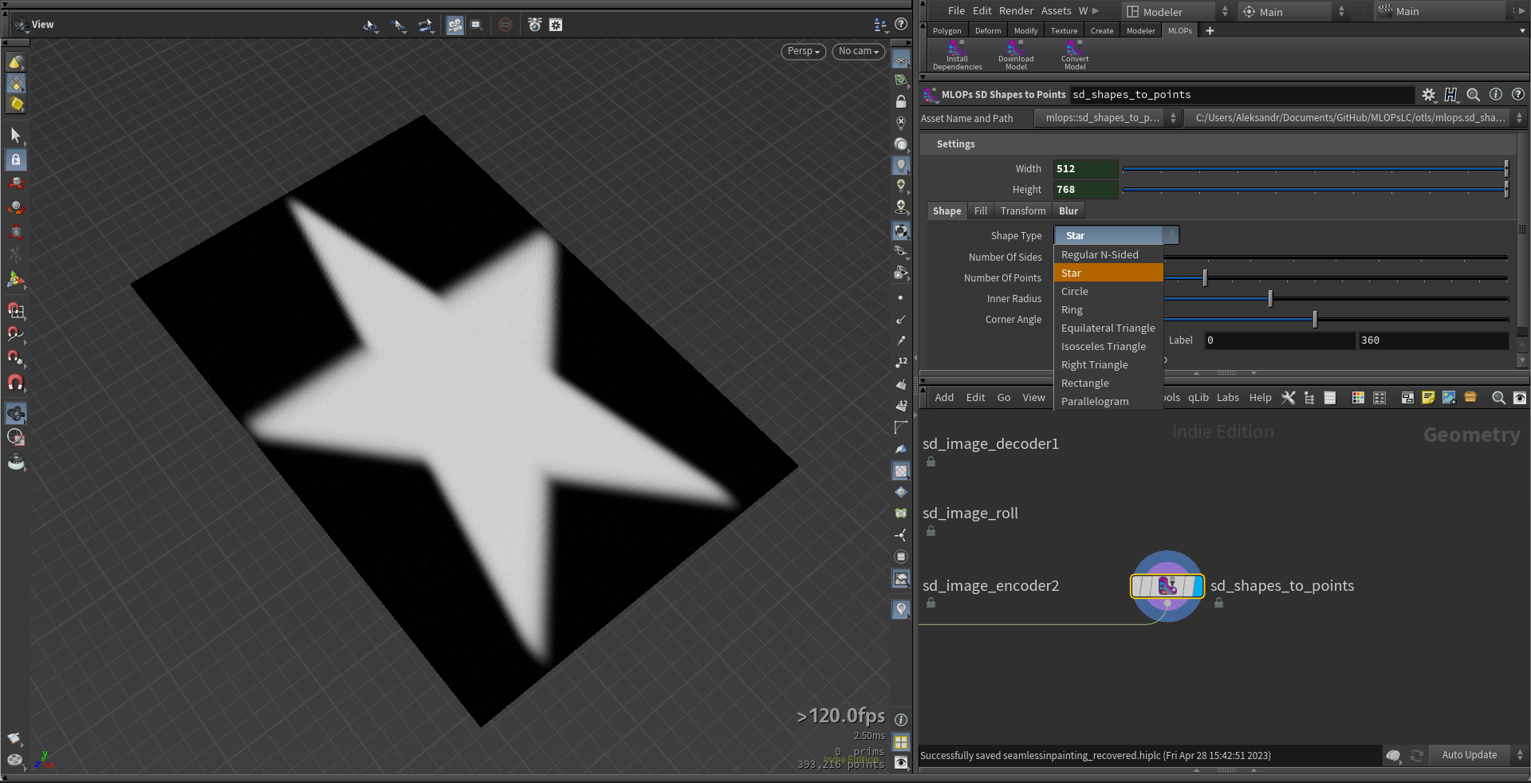Toggle lock on sd_shapes_to_points node
Screen dimensions: 1531x783
point(1218,603)
